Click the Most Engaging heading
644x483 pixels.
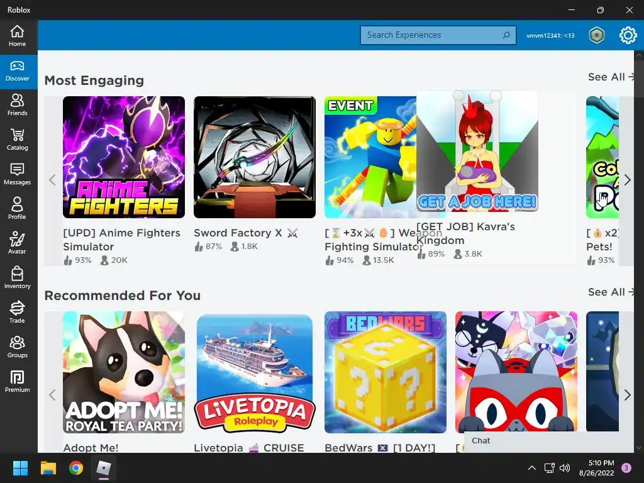(x=94, y=80)
